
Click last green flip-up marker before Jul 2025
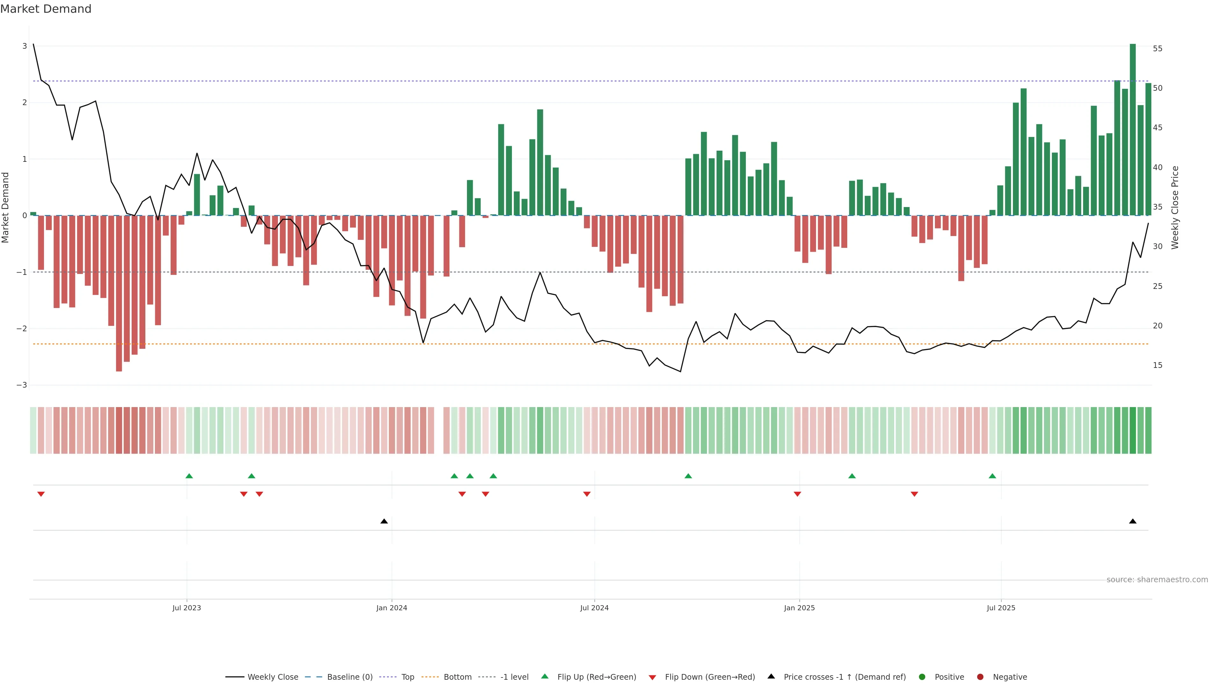click(x=992, y=476)
